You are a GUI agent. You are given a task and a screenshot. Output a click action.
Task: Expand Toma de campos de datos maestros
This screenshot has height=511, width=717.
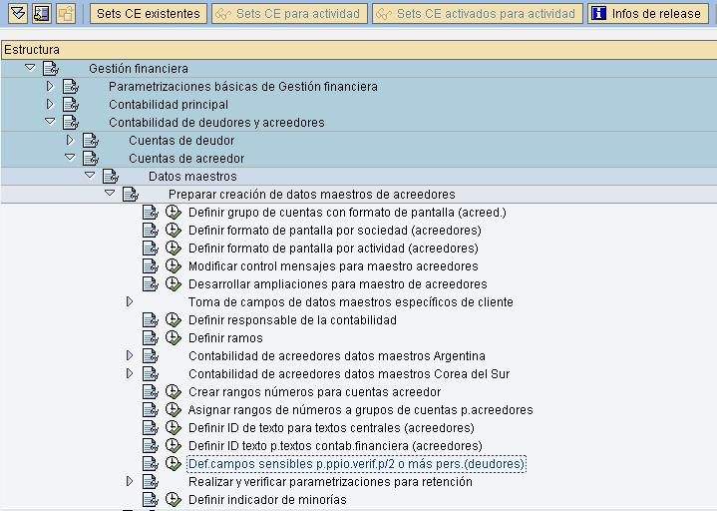(130, 302)
